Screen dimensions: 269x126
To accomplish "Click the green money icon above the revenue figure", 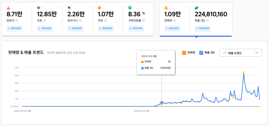I will coord(196,8).
